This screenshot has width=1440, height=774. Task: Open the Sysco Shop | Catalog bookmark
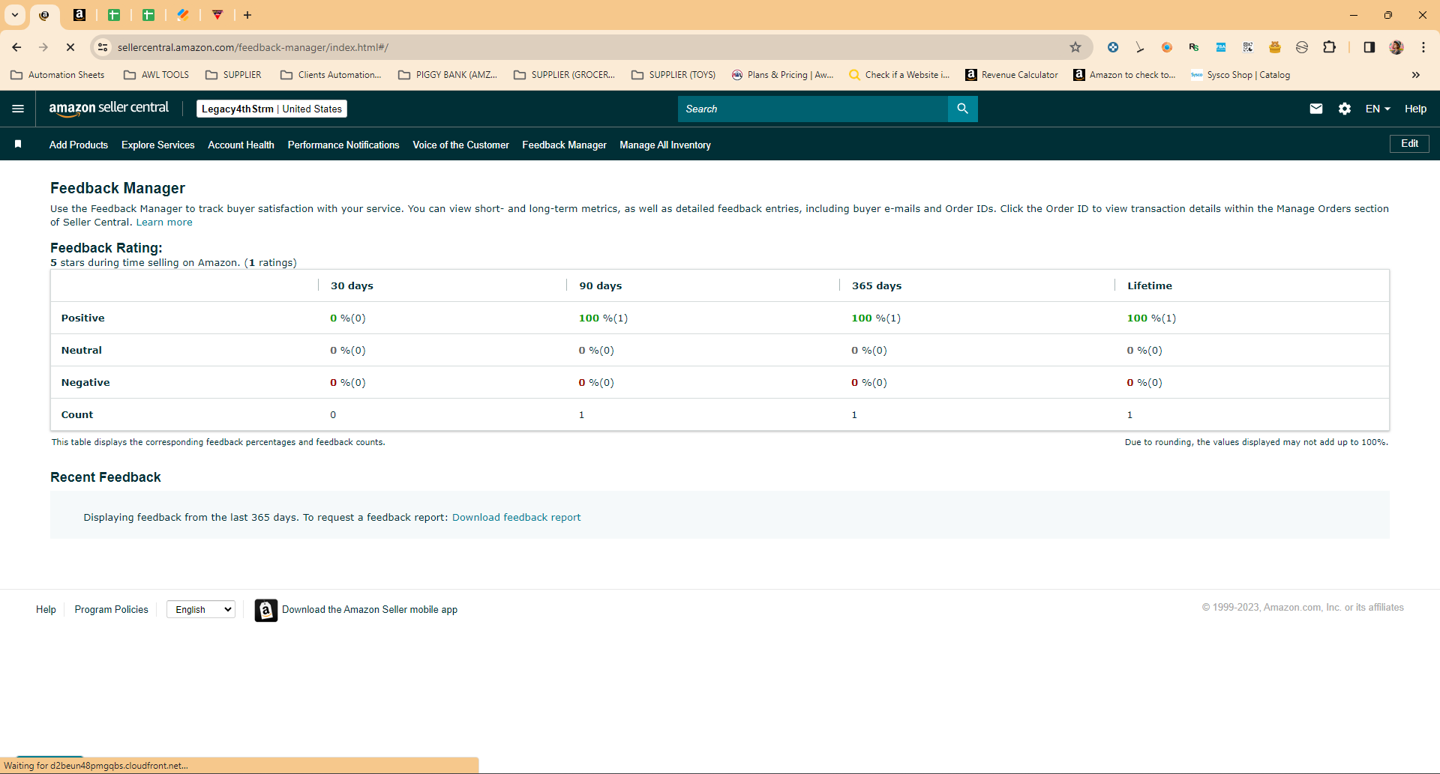coord(1240,75)
